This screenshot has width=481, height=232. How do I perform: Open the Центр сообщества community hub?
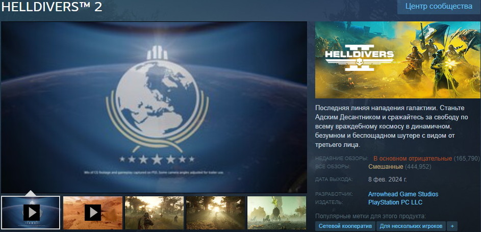tap(439, 7)
